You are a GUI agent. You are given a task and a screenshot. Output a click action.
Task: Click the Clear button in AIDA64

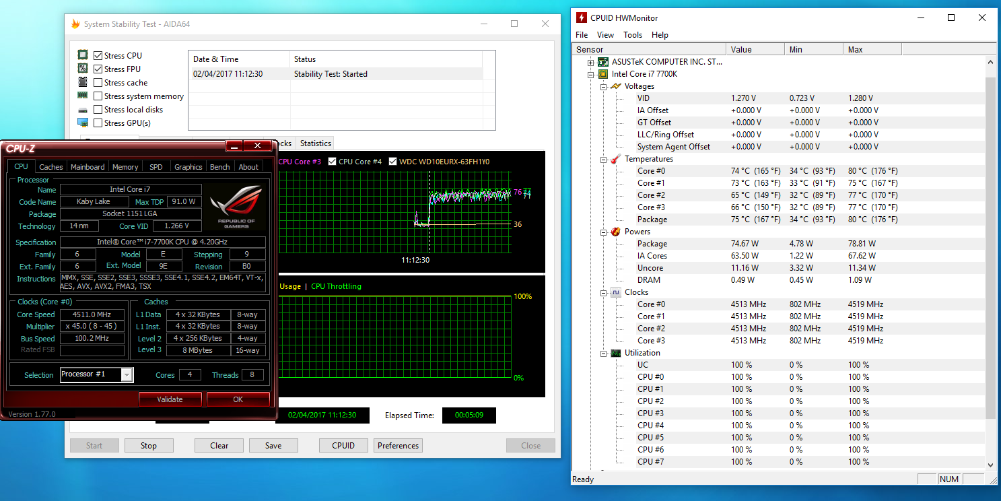coord(219,445)
